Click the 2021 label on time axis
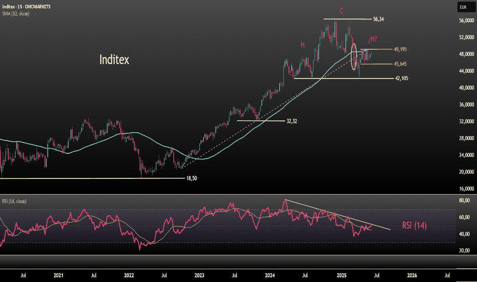 58,275
